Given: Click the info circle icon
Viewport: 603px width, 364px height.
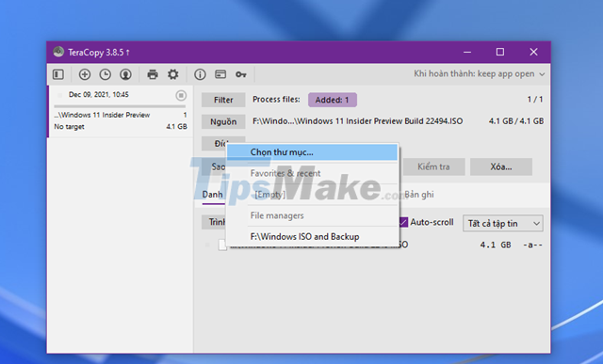Looking at the screenshot, I should click(200, 74).
